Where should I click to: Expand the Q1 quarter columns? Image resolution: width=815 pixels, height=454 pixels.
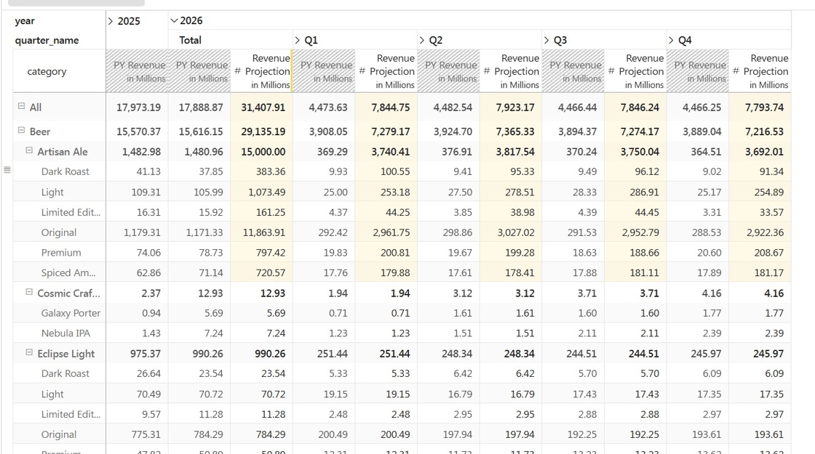click(298, 41)
